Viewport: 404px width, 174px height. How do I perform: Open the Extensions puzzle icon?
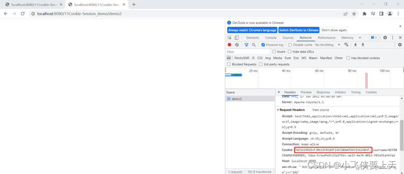tap(364, 14)
